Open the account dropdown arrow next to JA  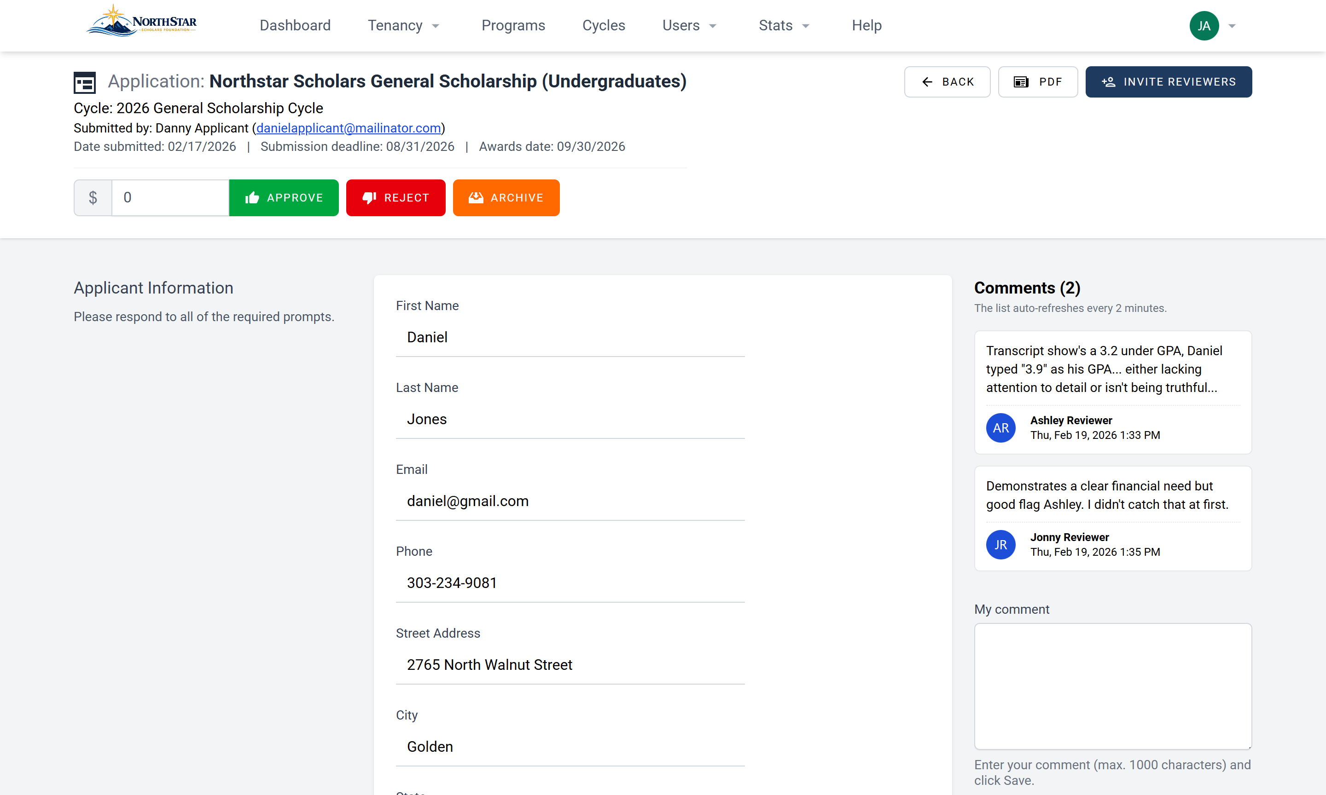(1232, 26)
